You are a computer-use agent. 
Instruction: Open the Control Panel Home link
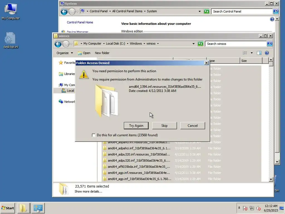[80, 22]
